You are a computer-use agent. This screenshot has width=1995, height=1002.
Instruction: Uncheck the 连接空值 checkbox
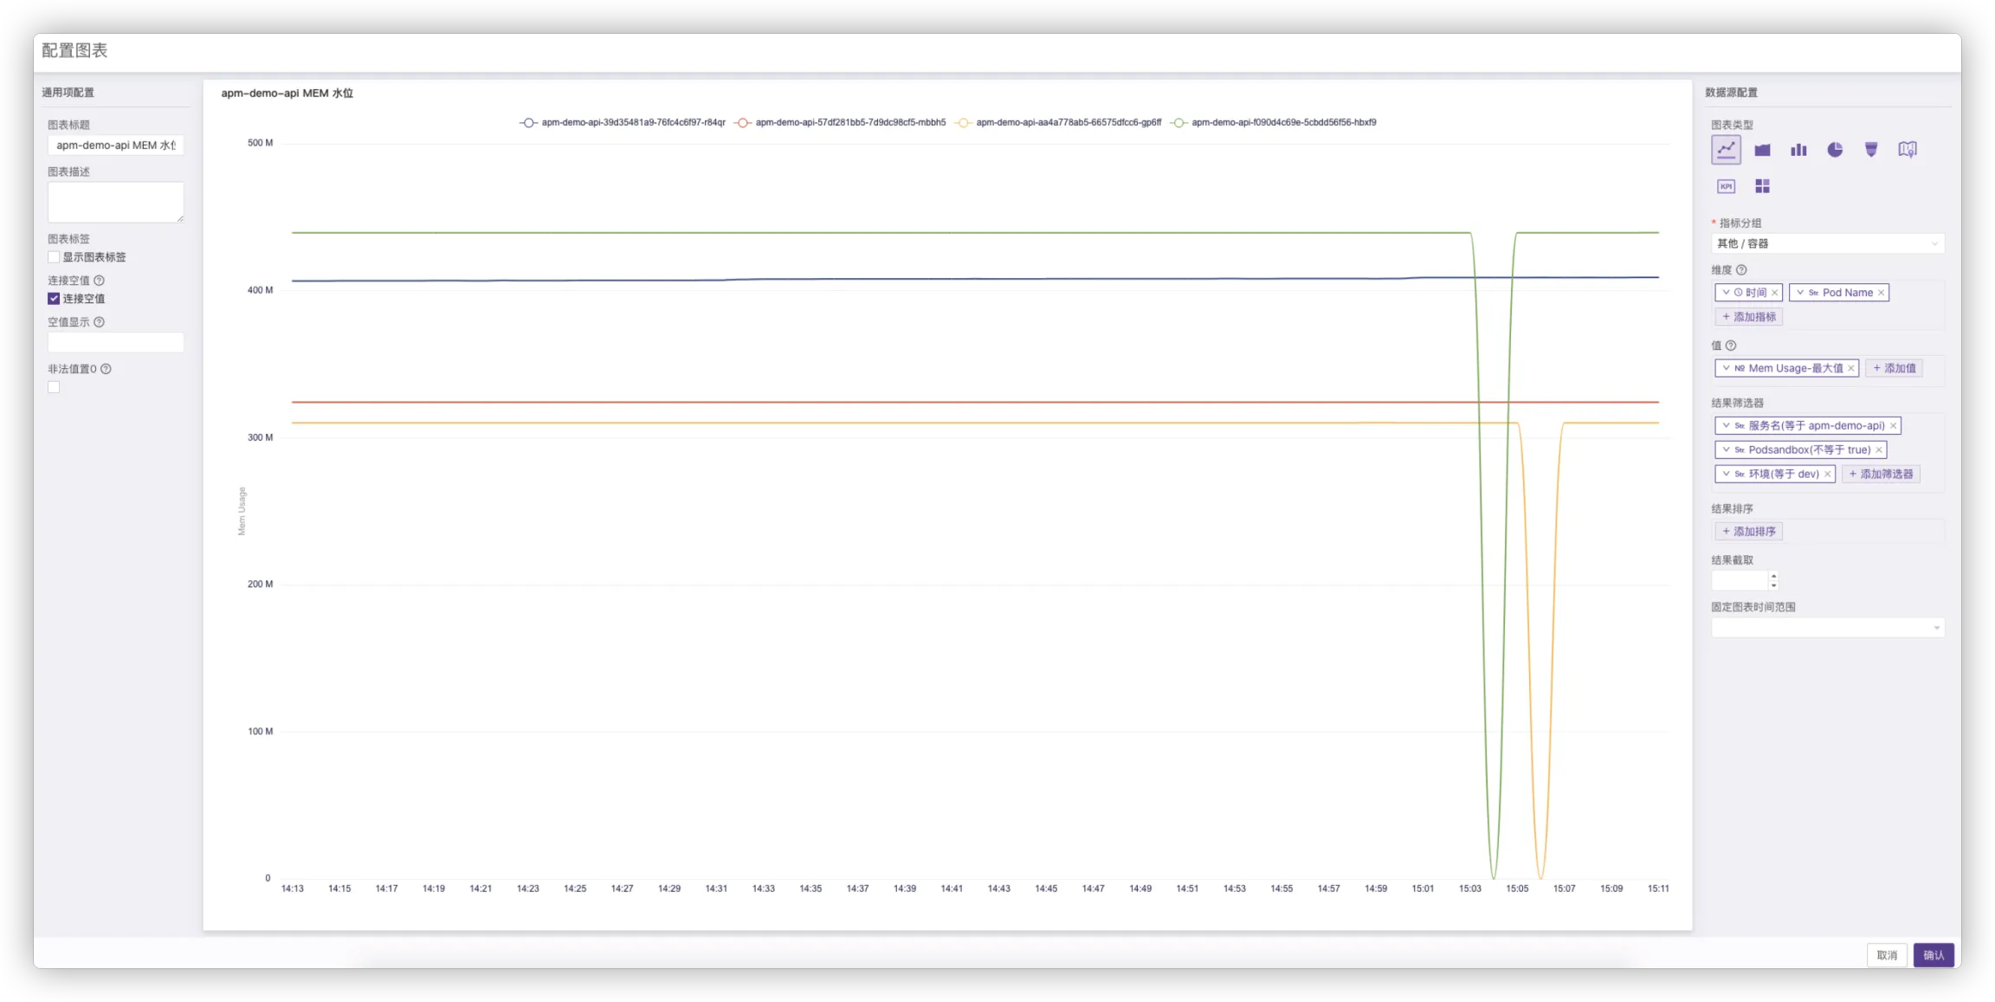[x=54, y=299]
